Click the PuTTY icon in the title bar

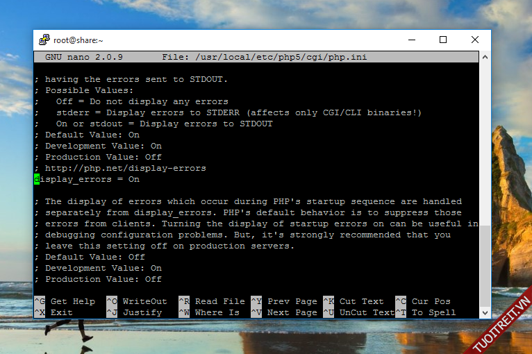click(44, 40)
